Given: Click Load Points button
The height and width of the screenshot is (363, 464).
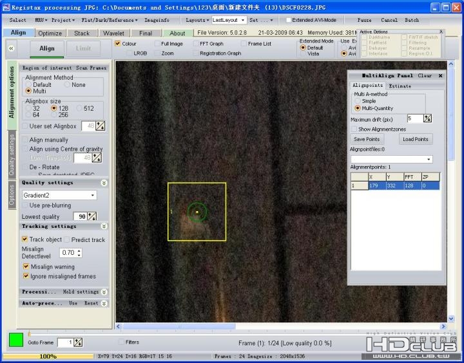Looking at the screenshot, I should [x=416, y=139].
